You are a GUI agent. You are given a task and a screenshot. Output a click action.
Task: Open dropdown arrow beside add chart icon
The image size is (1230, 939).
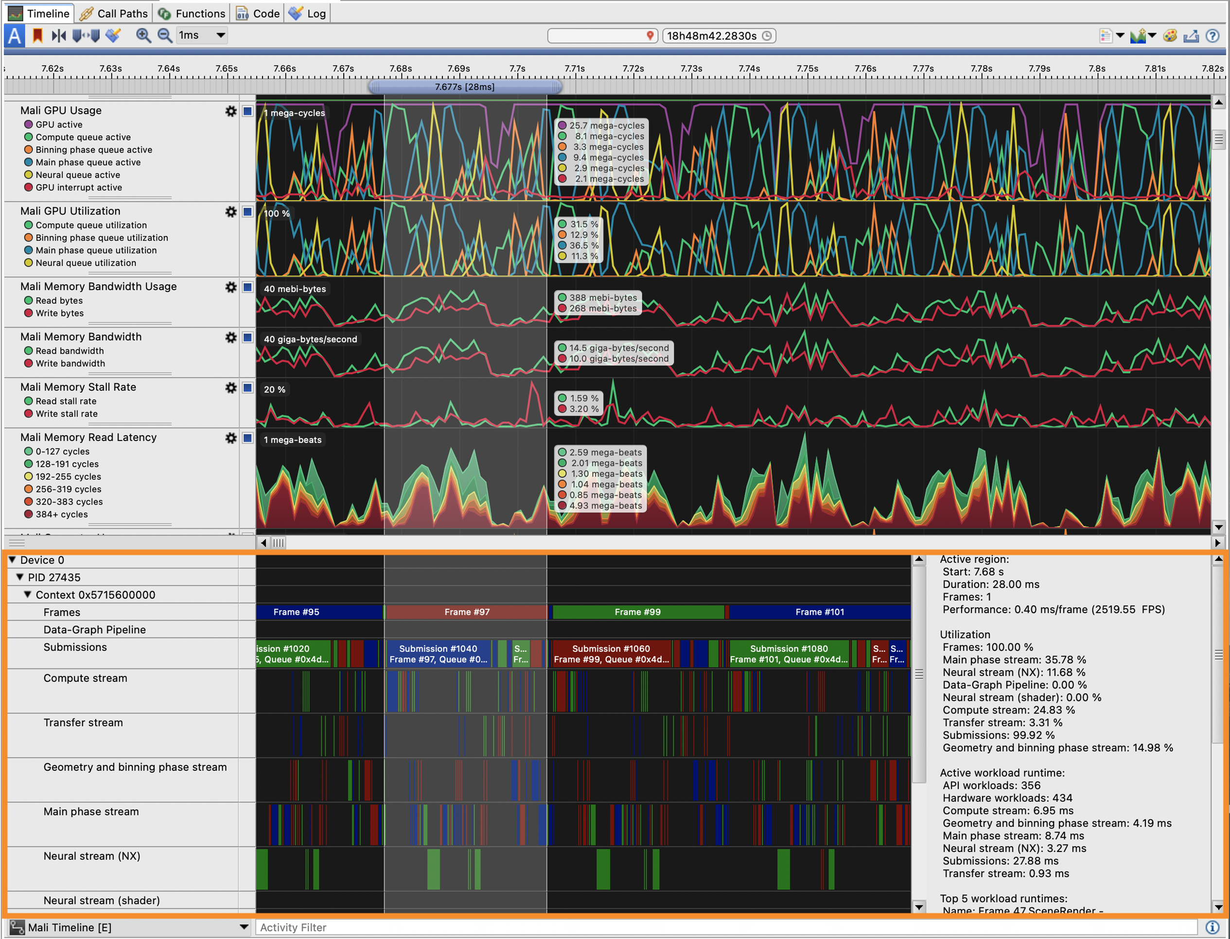click(x=1152, y=36)
